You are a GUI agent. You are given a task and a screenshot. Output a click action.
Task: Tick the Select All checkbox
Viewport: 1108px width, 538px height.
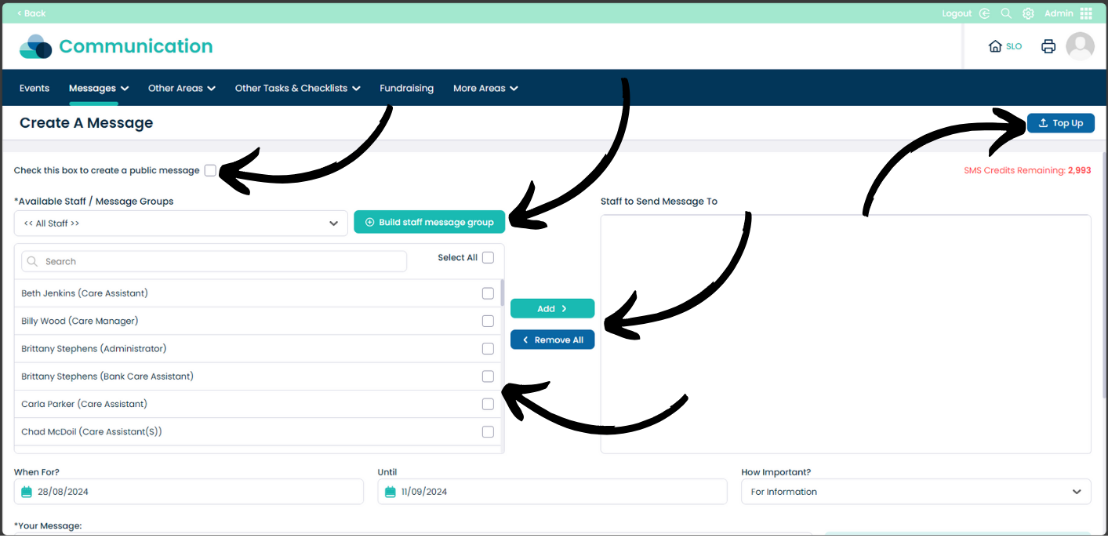point(488,257)
